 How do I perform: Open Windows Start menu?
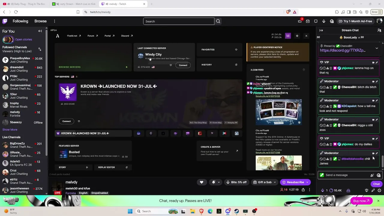pos(130,211)
